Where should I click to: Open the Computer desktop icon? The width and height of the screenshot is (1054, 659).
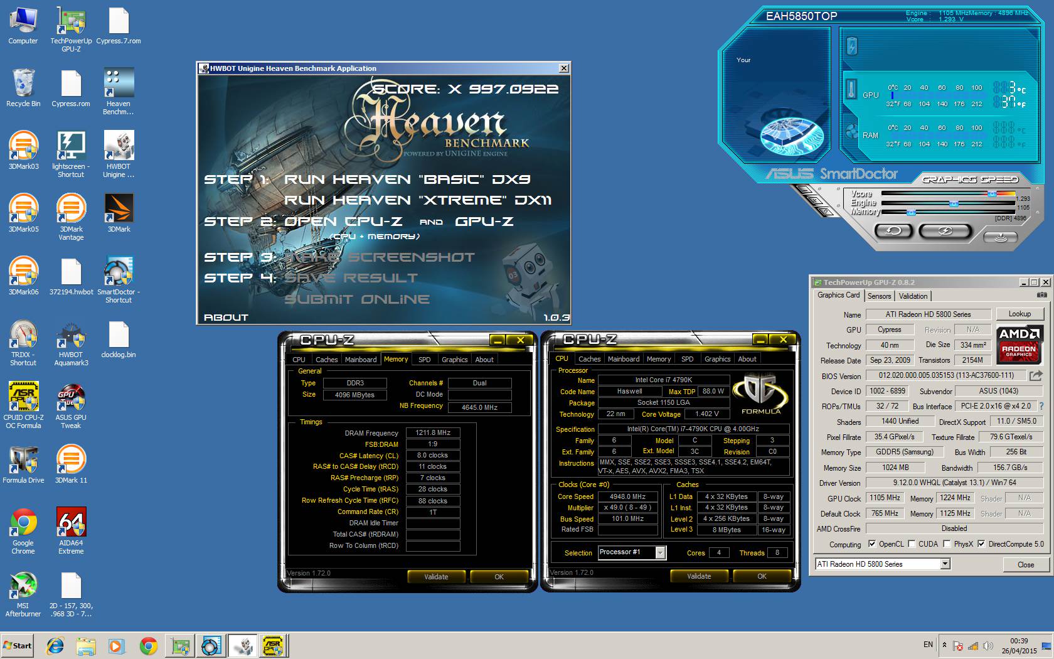(23, 26)
